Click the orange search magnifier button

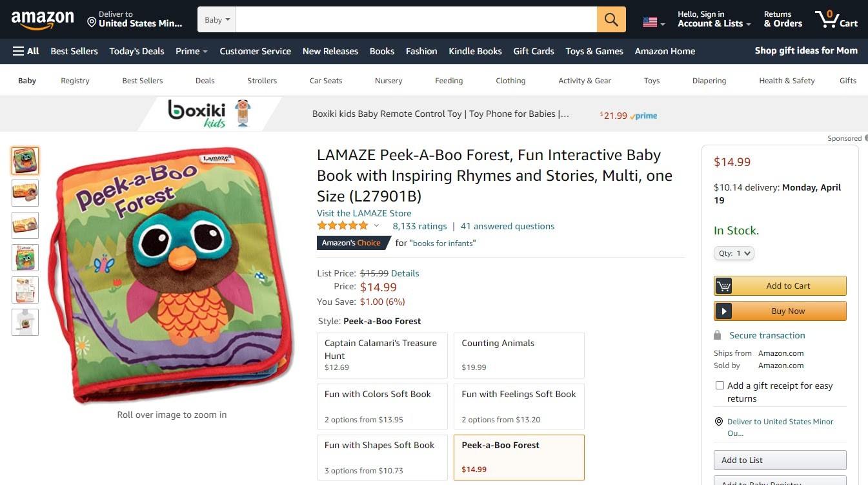[x=611, y=19]
